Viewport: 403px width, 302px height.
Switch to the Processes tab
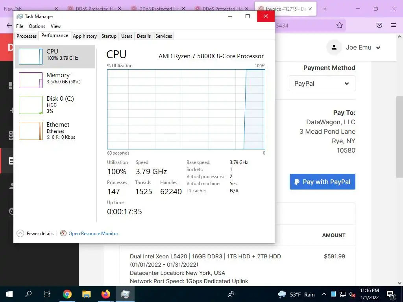[26, 36]
